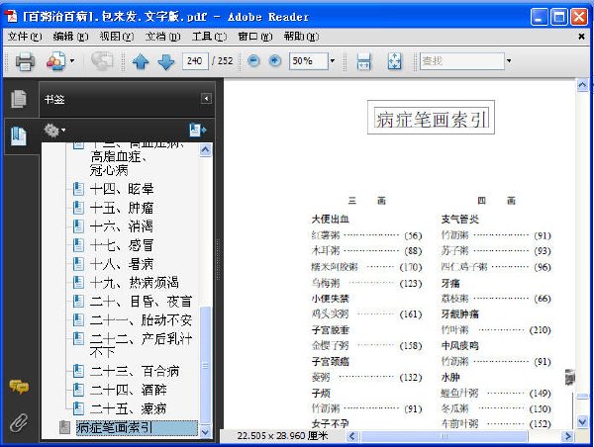Click the Adobe Reader title bar icon
594x447 pixels.
11,16
